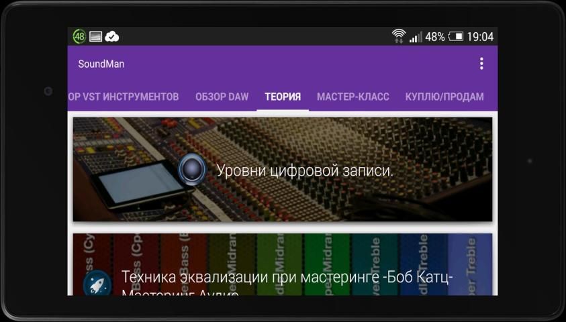Click the SoundMan app title
Viewport: 566px width, 322px height.
[x=101, y=64]
